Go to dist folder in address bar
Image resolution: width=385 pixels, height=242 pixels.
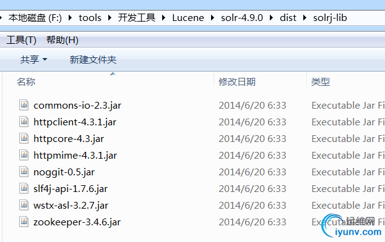pyautogui.click(x=288, y=18)
